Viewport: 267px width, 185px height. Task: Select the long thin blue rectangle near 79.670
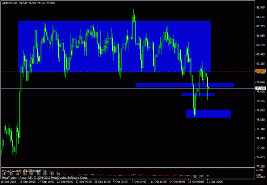coord(185,85)
